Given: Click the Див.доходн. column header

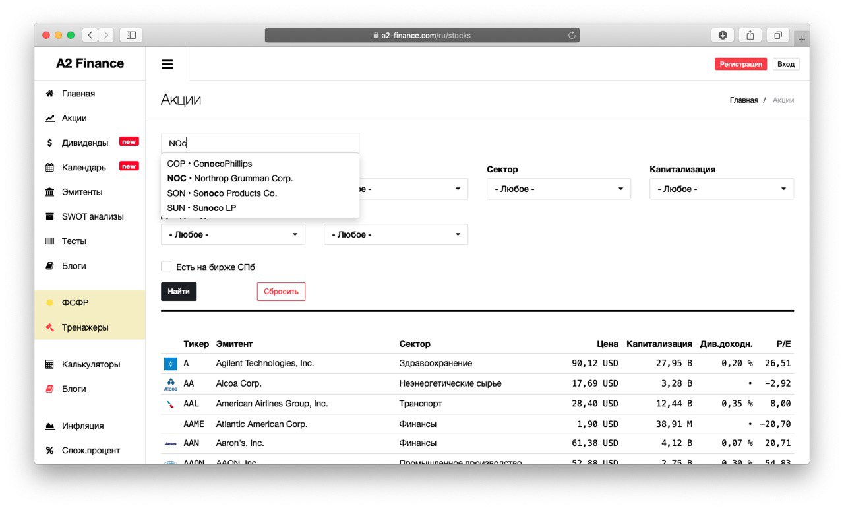Looking at the screenshot, I should point(726,344).
